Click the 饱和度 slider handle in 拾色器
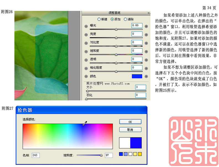The image size is (219, 167). pos(101,155)
